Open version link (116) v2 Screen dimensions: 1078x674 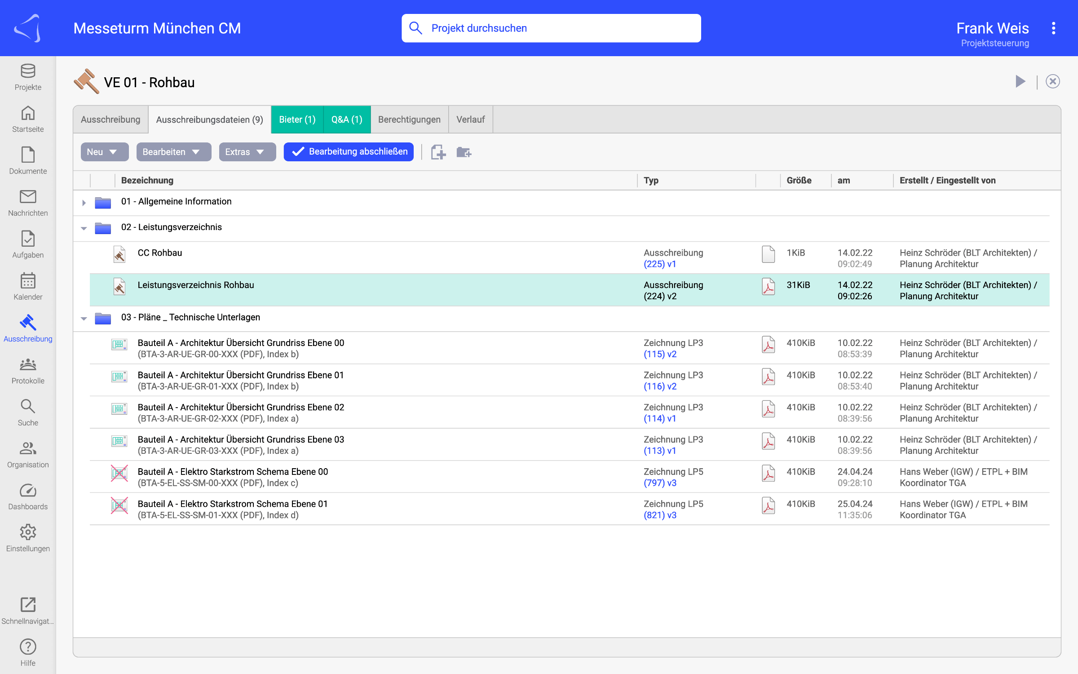pos(660,386)
